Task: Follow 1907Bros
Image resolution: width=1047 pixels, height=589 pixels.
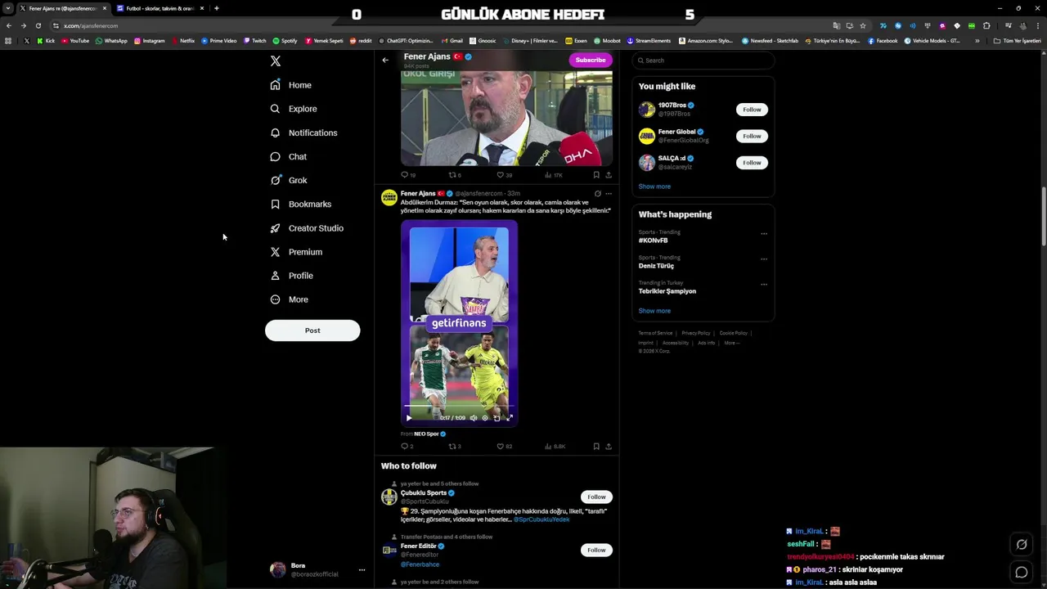Action: [752, 110]
